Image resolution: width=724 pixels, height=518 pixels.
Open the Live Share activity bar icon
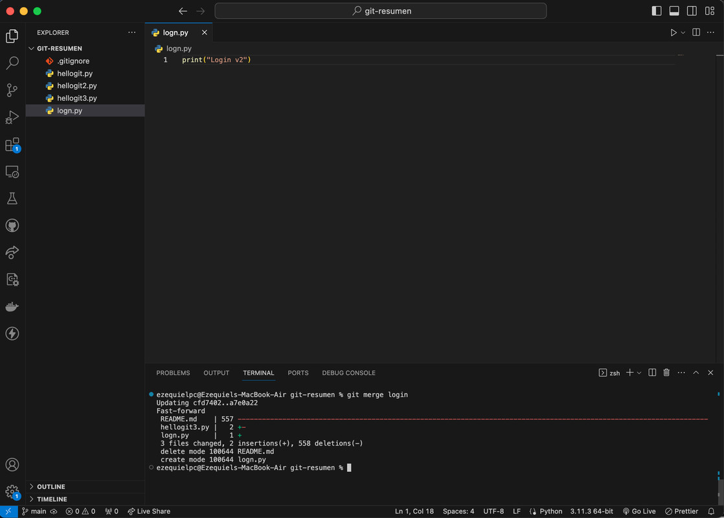[12, 253]
